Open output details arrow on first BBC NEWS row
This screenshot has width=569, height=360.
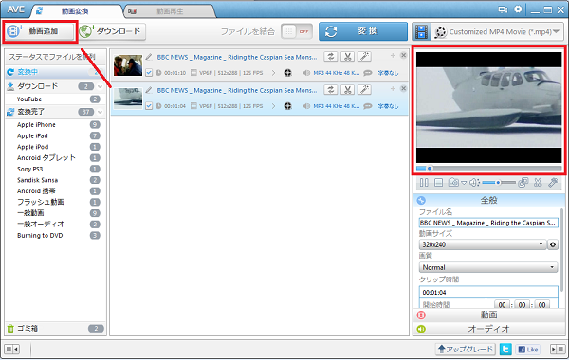coord(274,73)
